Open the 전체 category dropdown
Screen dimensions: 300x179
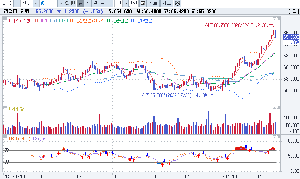coord(36,3)
